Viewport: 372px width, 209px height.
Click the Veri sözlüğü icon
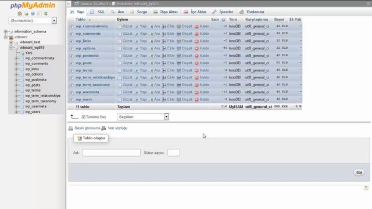coord(103,128)
